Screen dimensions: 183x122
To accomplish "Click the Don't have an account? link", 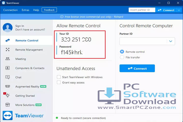I will pyautogui.click(x=30, y=29).
